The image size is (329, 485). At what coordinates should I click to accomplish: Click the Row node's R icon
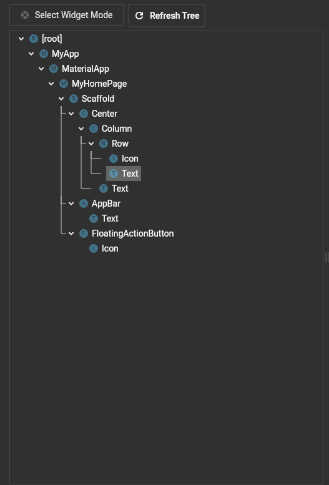tap(104, 144)
